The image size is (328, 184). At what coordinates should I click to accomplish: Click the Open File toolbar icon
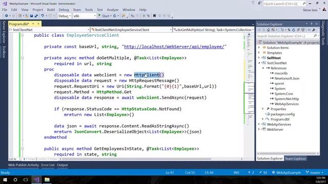(27, 16)
